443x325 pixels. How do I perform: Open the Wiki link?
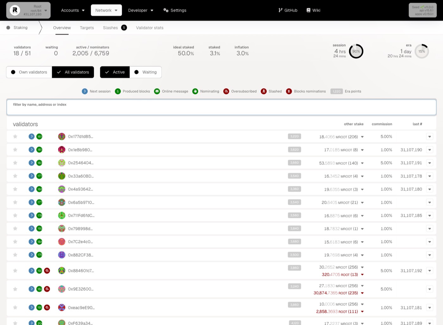coord(313,10)
